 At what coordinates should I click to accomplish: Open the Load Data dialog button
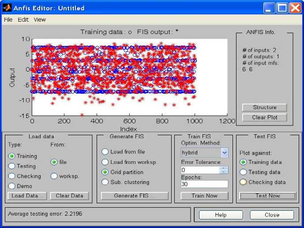click(x=26, y=196)
